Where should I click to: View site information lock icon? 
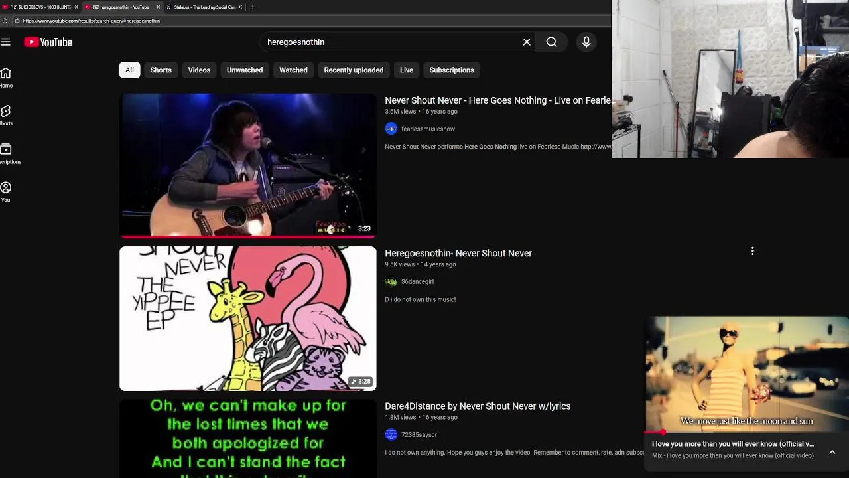[17, 21]
